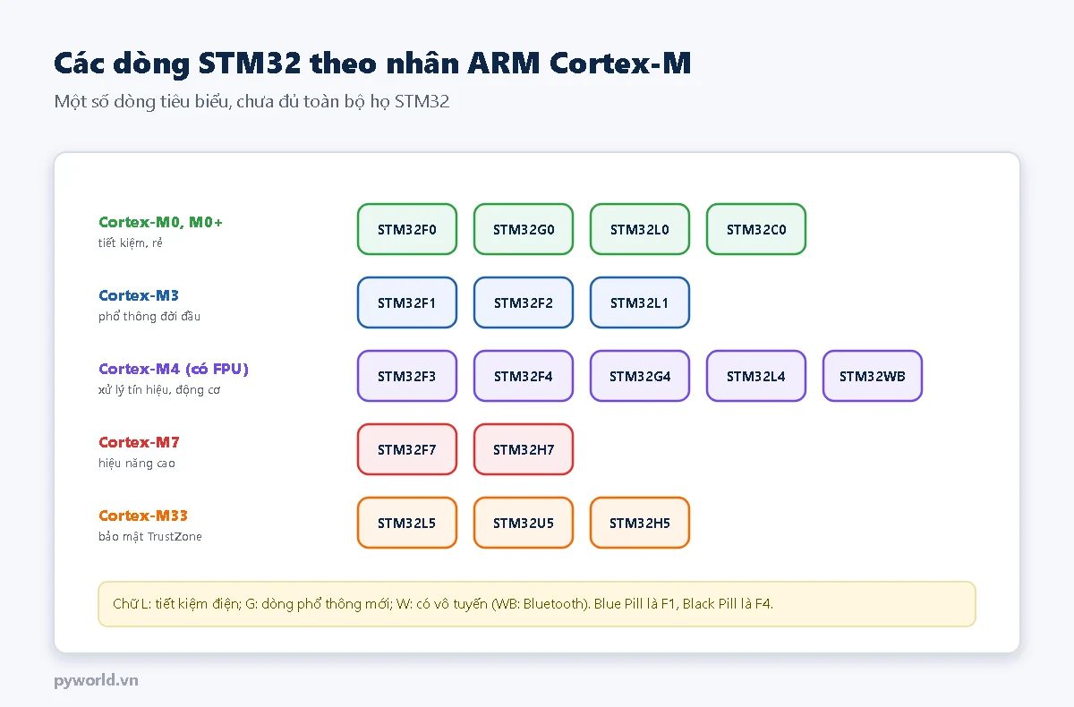Click the STM32F0 chip box
The width and height of the screenshot is (1074, 707).
tap(407, 229)
